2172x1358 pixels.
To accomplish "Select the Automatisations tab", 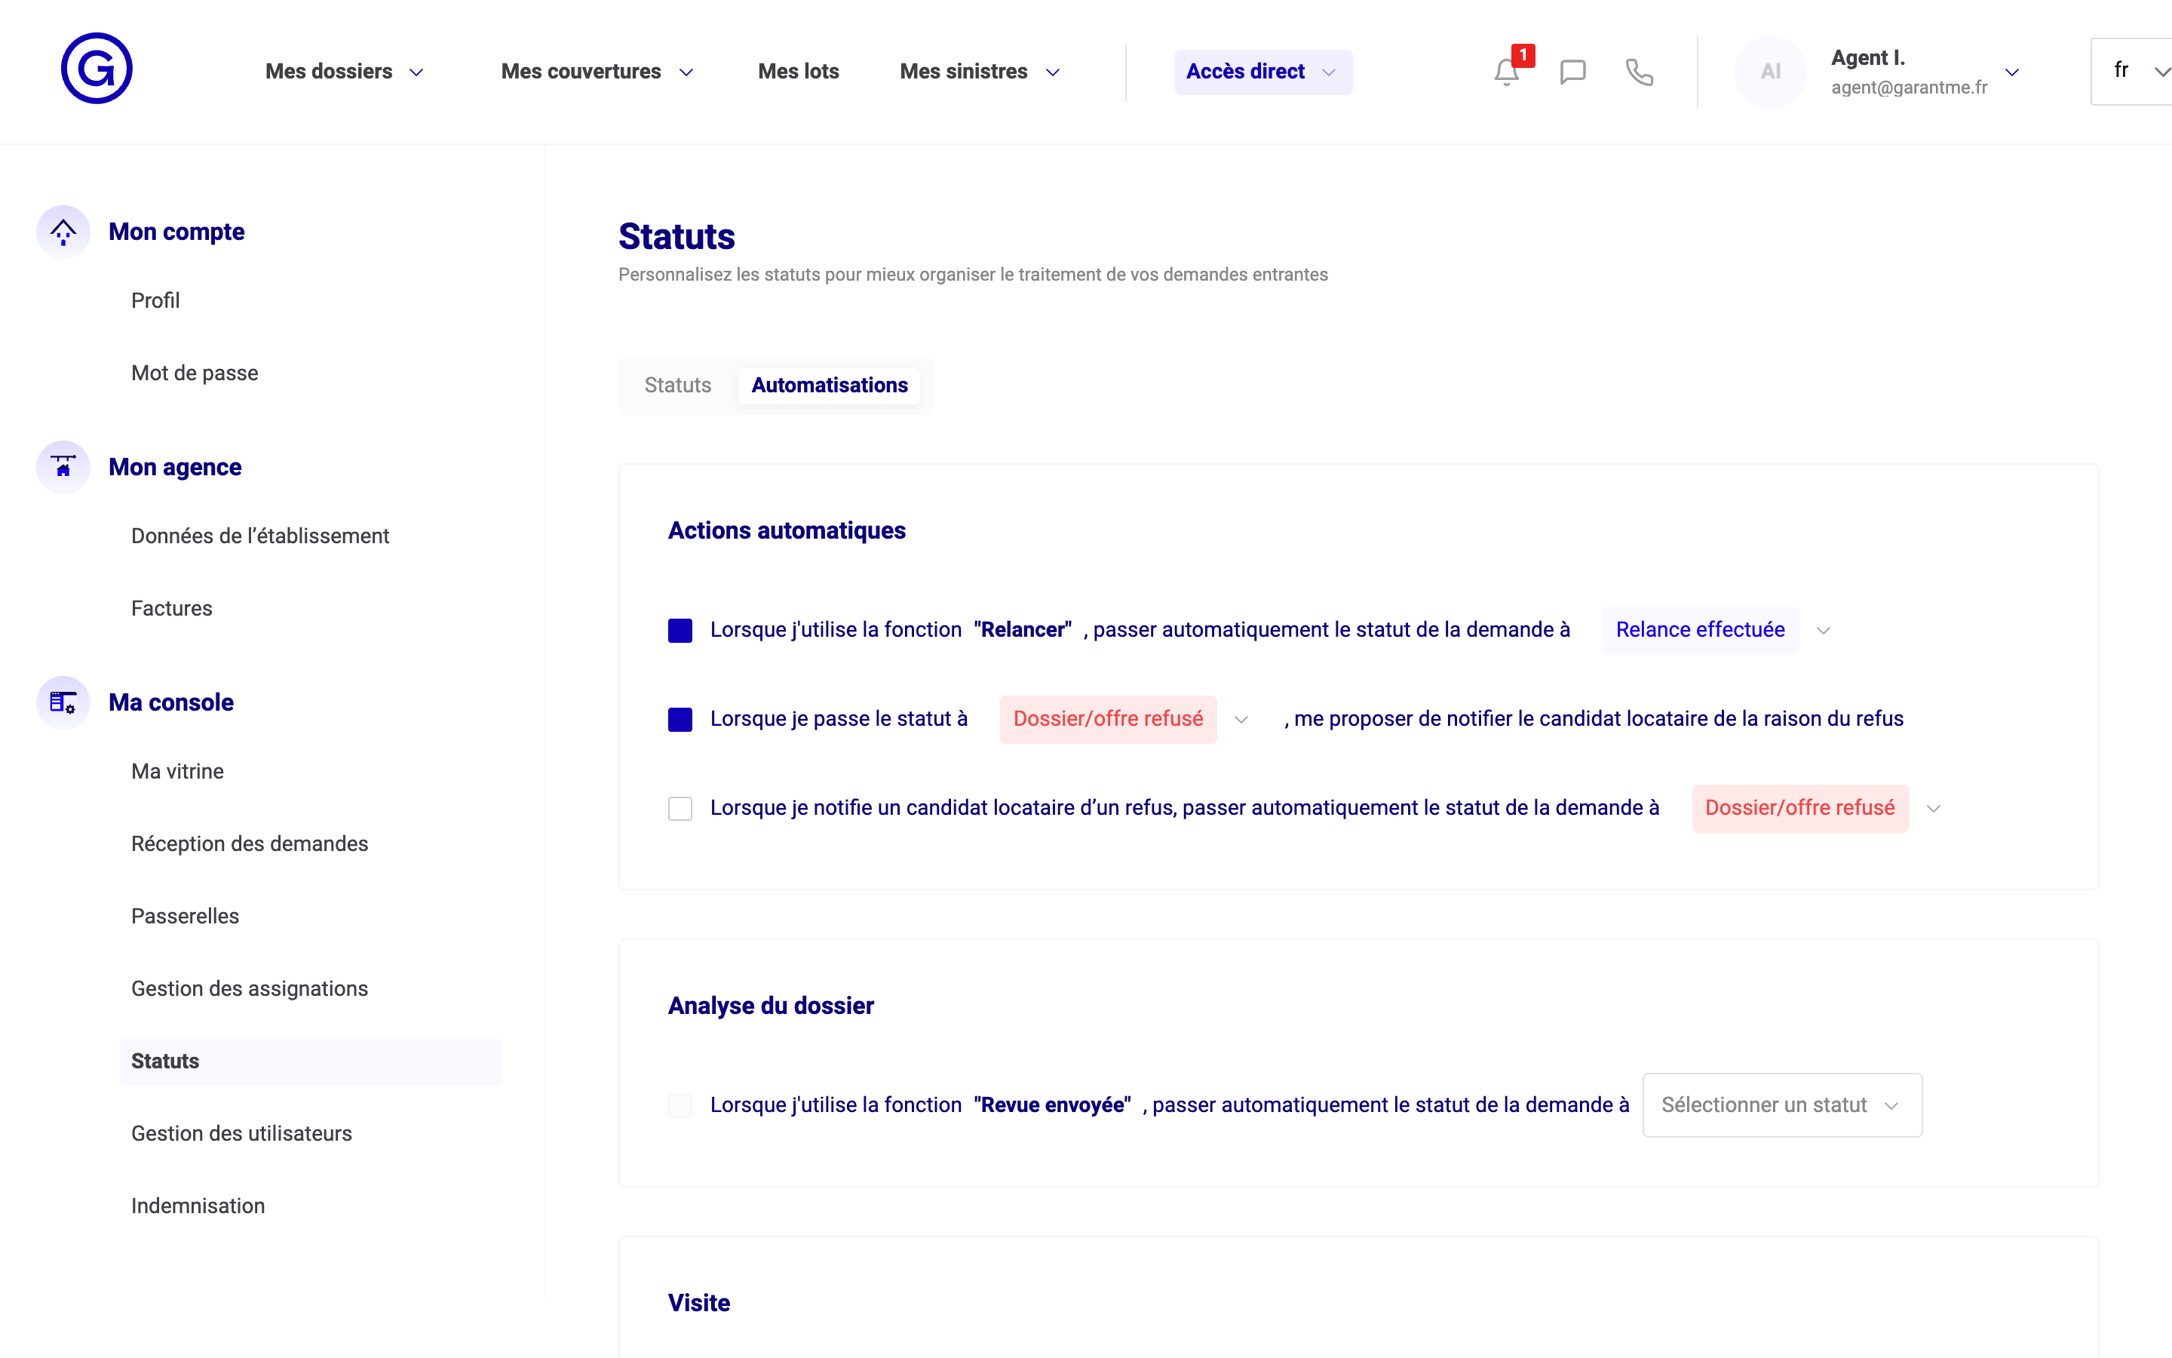I will 830,386.
